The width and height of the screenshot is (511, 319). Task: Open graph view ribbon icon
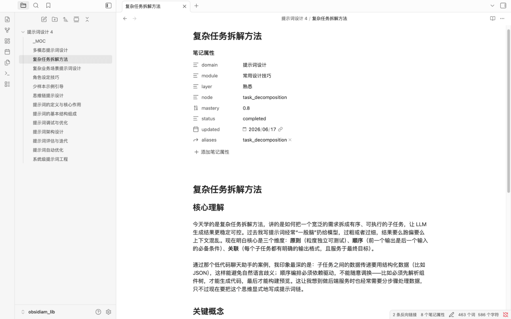click(7, 30)
